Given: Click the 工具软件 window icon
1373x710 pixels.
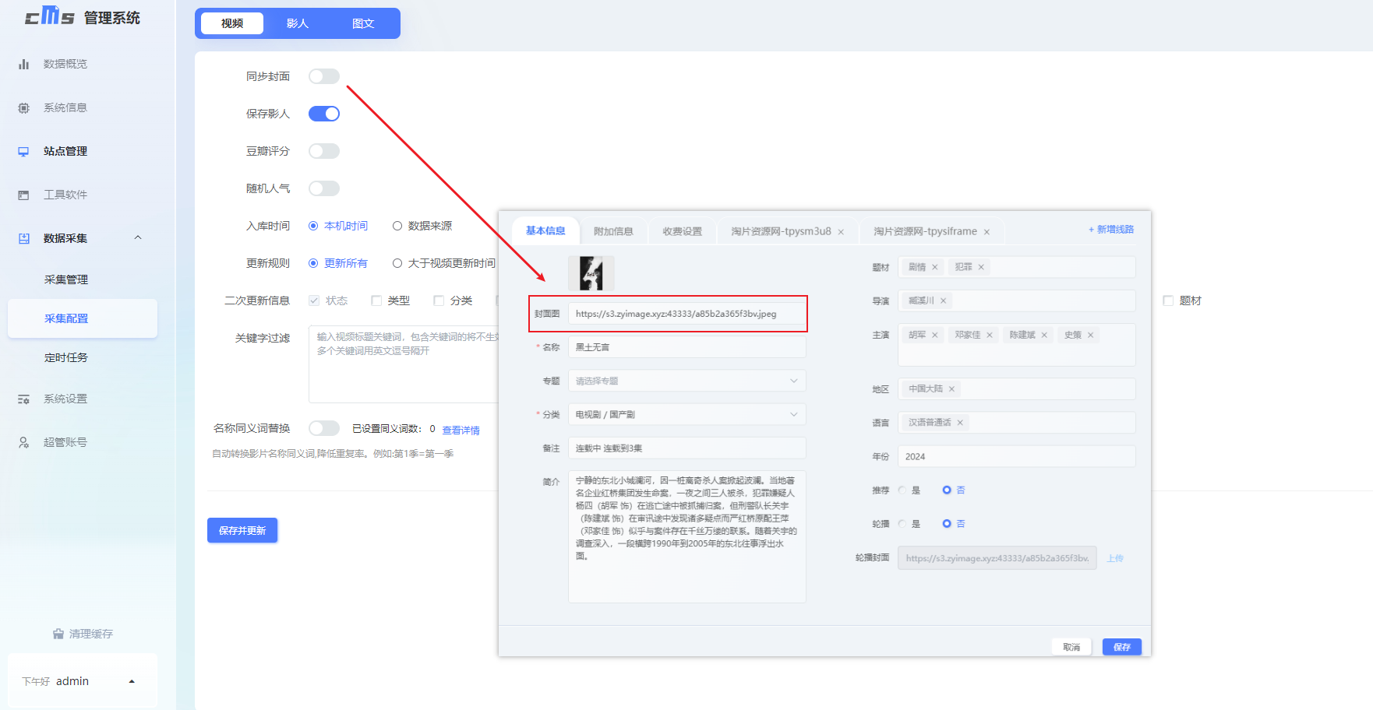Looking at the screenshot, I should coord(23,195).
